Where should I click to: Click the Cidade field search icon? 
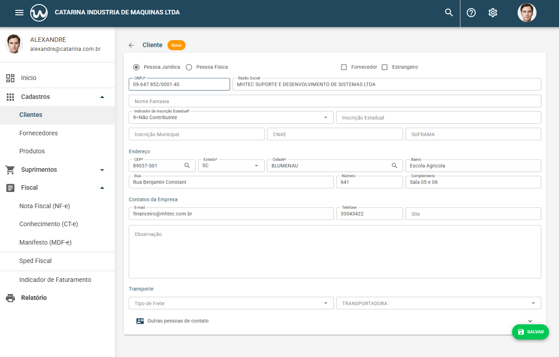[394, 165]
